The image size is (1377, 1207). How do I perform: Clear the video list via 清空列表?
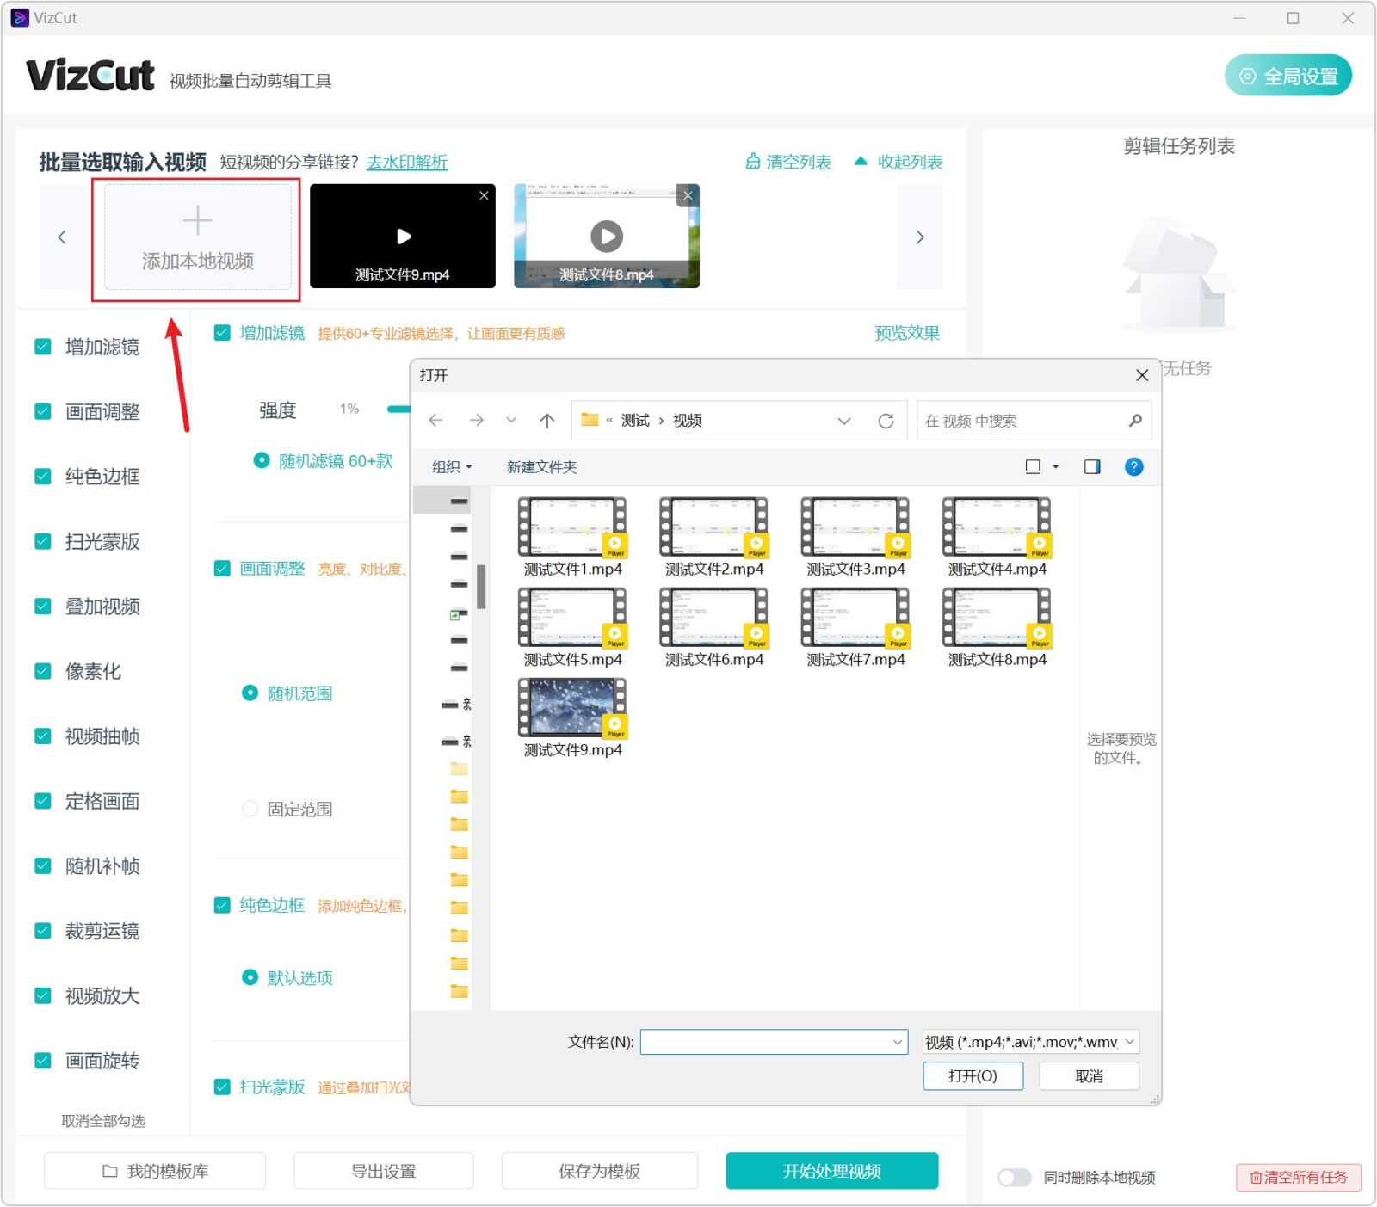[788, 162]
